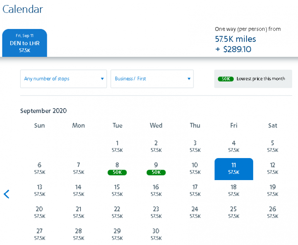Screen dimensions: 298x245
Task: Select the DEN to LHR flight tab
Action: tap(25, 43)
